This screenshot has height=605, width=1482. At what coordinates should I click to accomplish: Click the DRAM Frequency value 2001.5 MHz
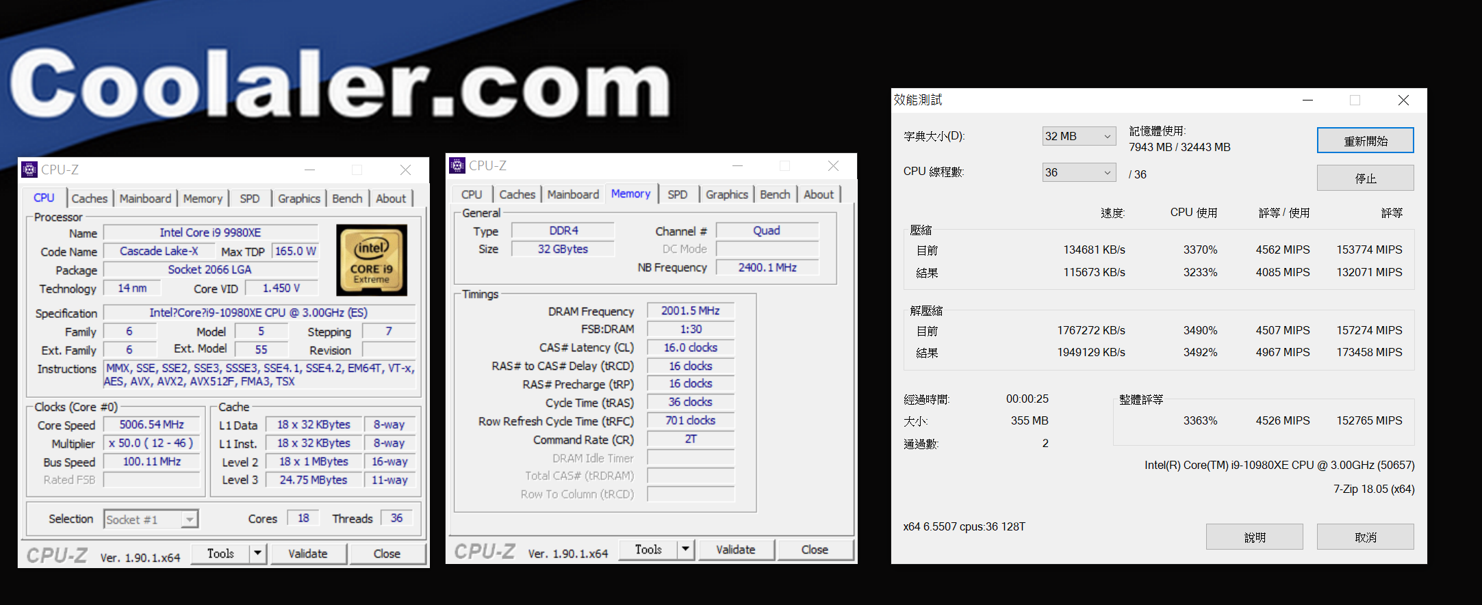691,310
